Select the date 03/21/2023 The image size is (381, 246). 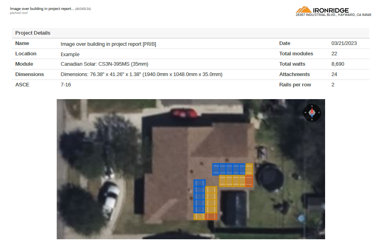click(x=344, y=43)
